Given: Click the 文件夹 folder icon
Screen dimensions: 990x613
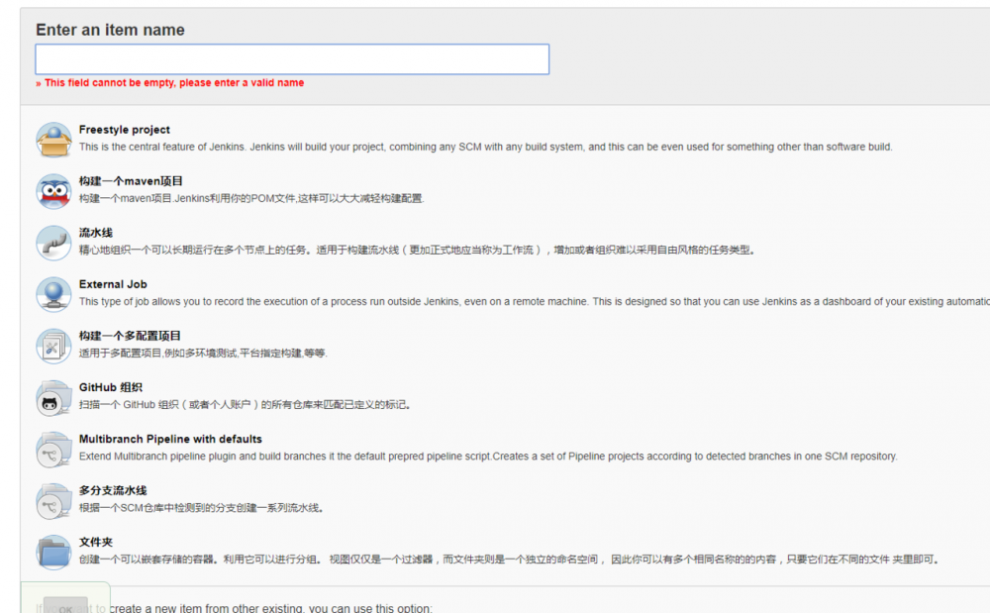Looking at the screenshot, I should point(53,551).
